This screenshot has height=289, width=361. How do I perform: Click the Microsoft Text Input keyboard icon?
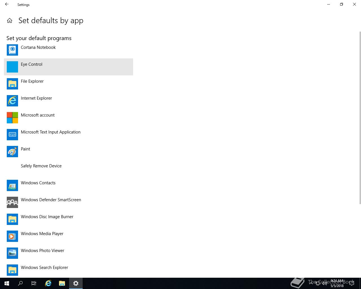click(x=12, y=135)
